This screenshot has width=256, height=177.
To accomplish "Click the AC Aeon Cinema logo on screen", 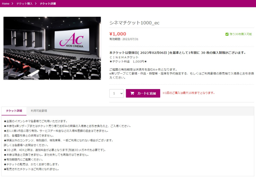I will point(69,39).
